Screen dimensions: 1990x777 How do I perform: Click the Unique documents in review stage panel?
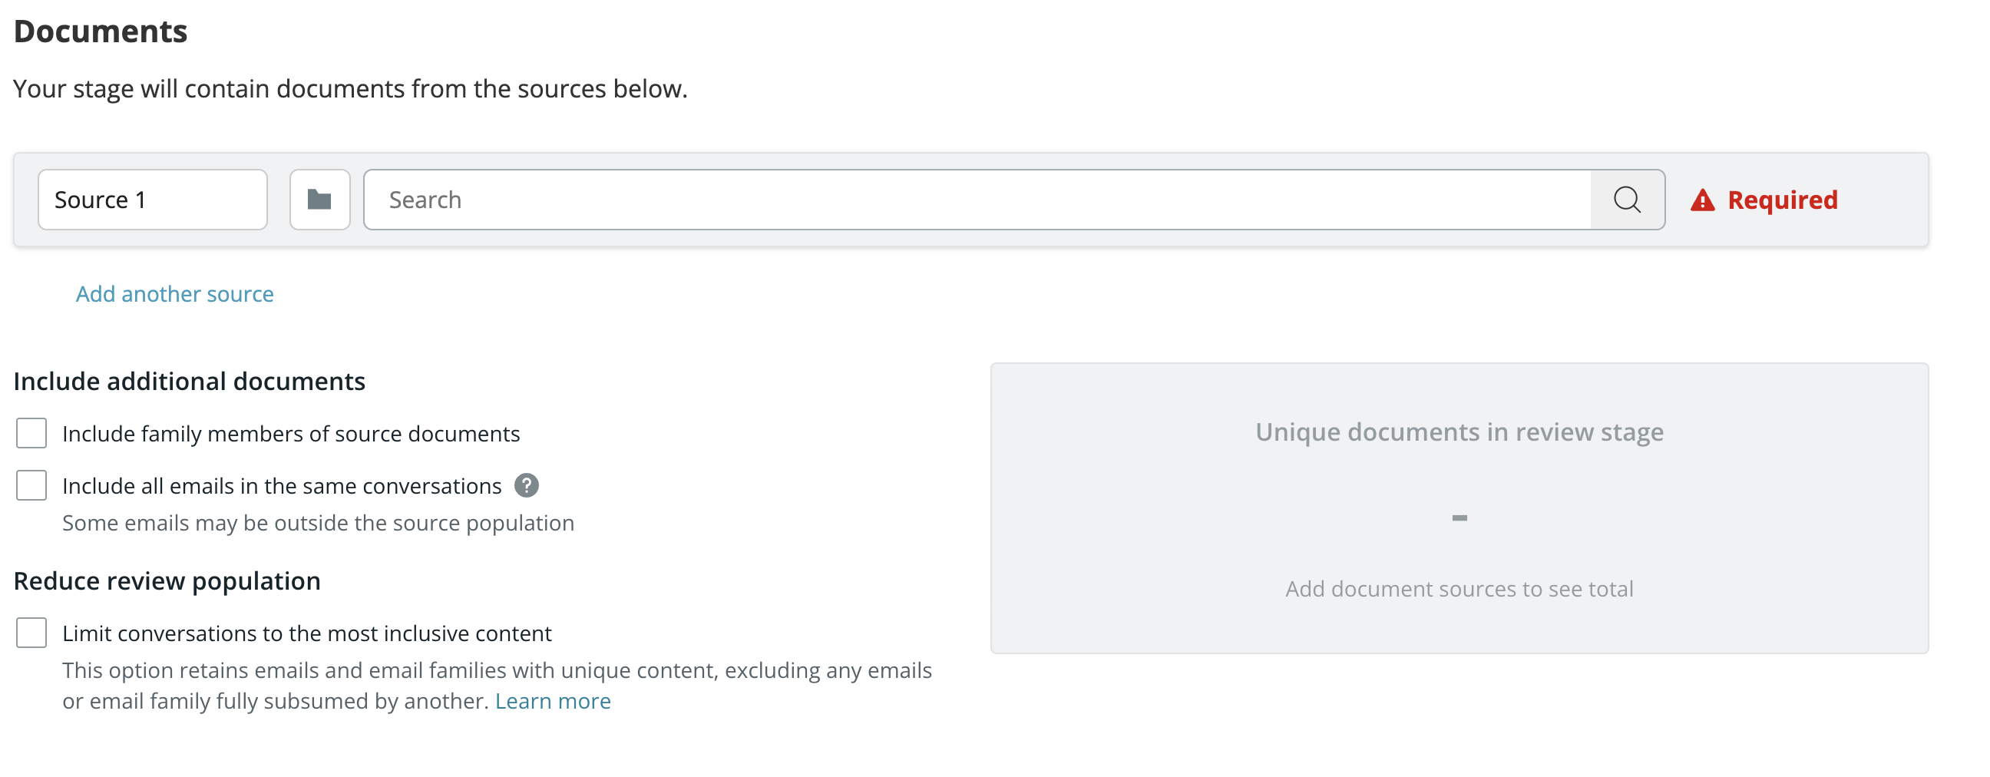point(1459,508)
